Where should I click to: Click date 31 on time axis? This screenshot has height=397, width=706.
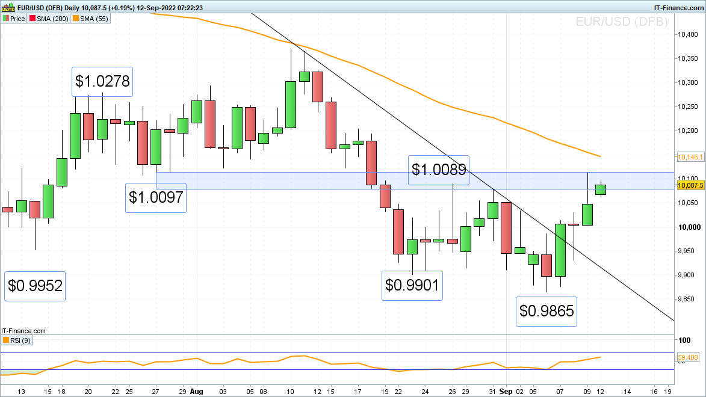[492, 392]
